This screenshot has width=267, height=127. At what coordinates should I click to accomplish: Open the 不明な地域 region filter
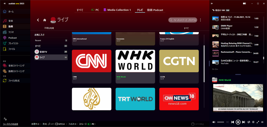coord(49,28)
